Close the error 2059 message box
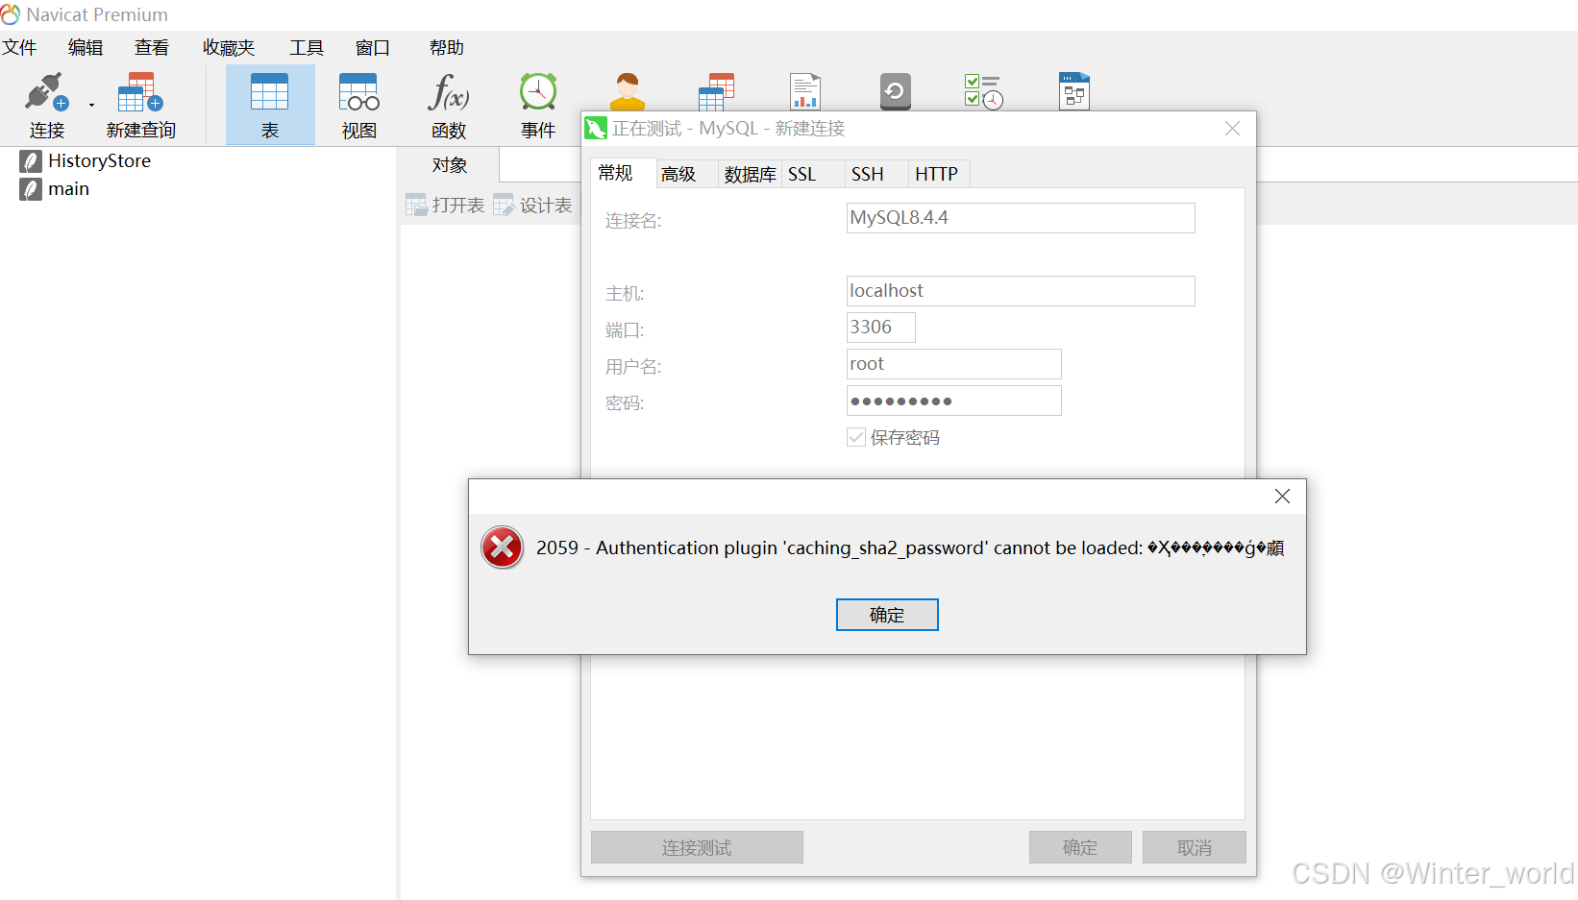 click(1282, 497)
